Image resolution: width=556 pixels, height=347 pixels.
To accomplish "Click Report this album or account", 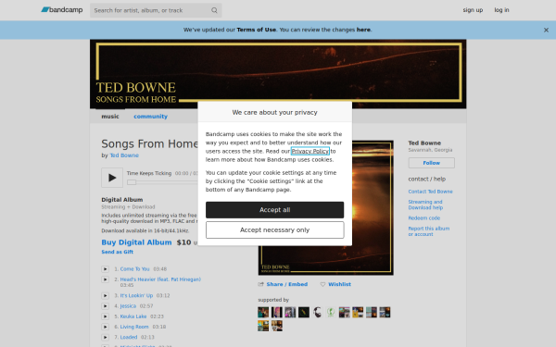I will (x=429, y=231).
